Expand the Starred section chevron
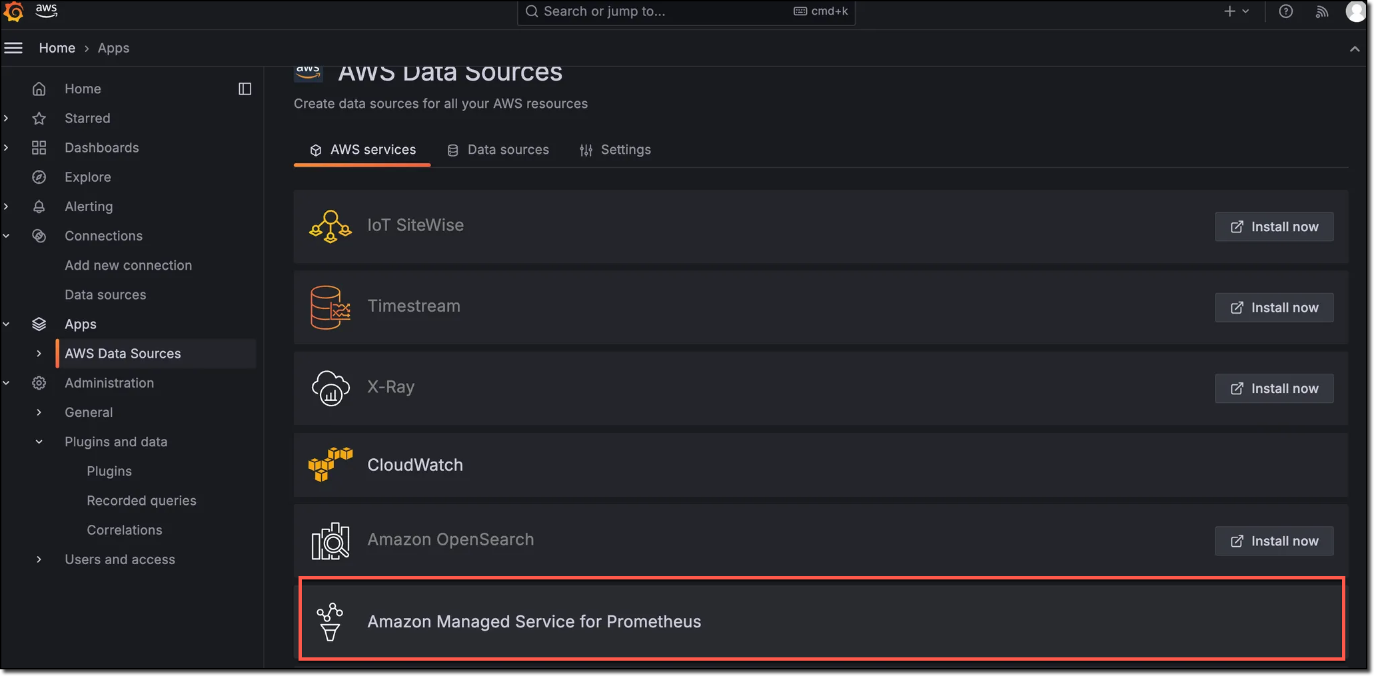This screenshot has width=1374, height=676. pyautogui.click(x=6, y=118)
